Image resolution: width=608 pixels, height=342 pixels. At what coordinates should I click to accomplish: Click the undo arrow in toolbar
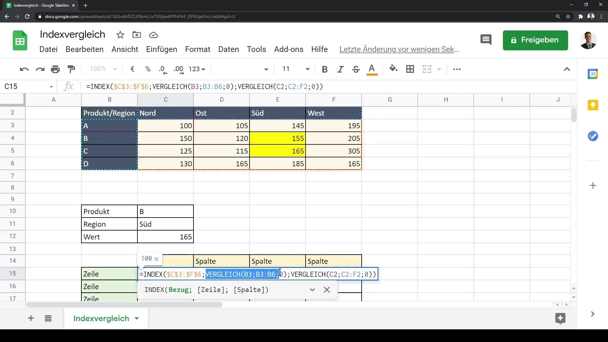click(x=24, y=69)
